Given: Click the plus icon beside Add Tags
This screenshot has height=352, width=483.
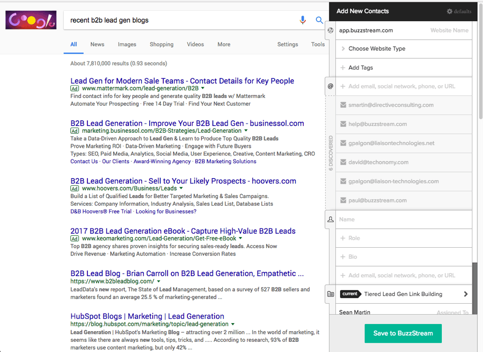Looking at the screenshot, I should coord(342,68).
